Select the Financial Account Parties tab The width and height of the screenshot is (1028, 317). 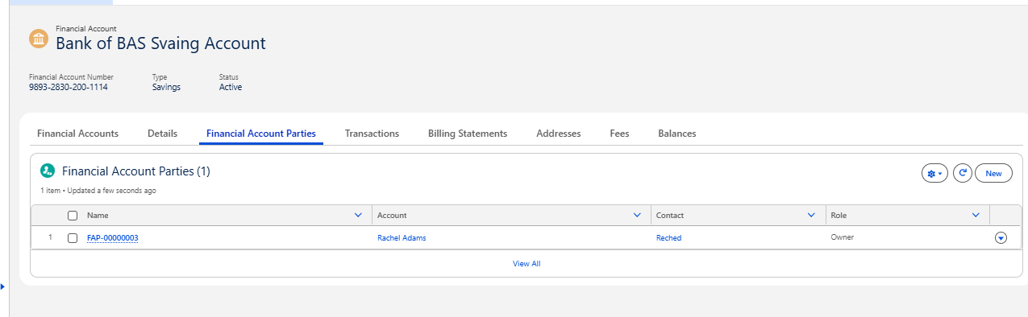tap(261, 134)
